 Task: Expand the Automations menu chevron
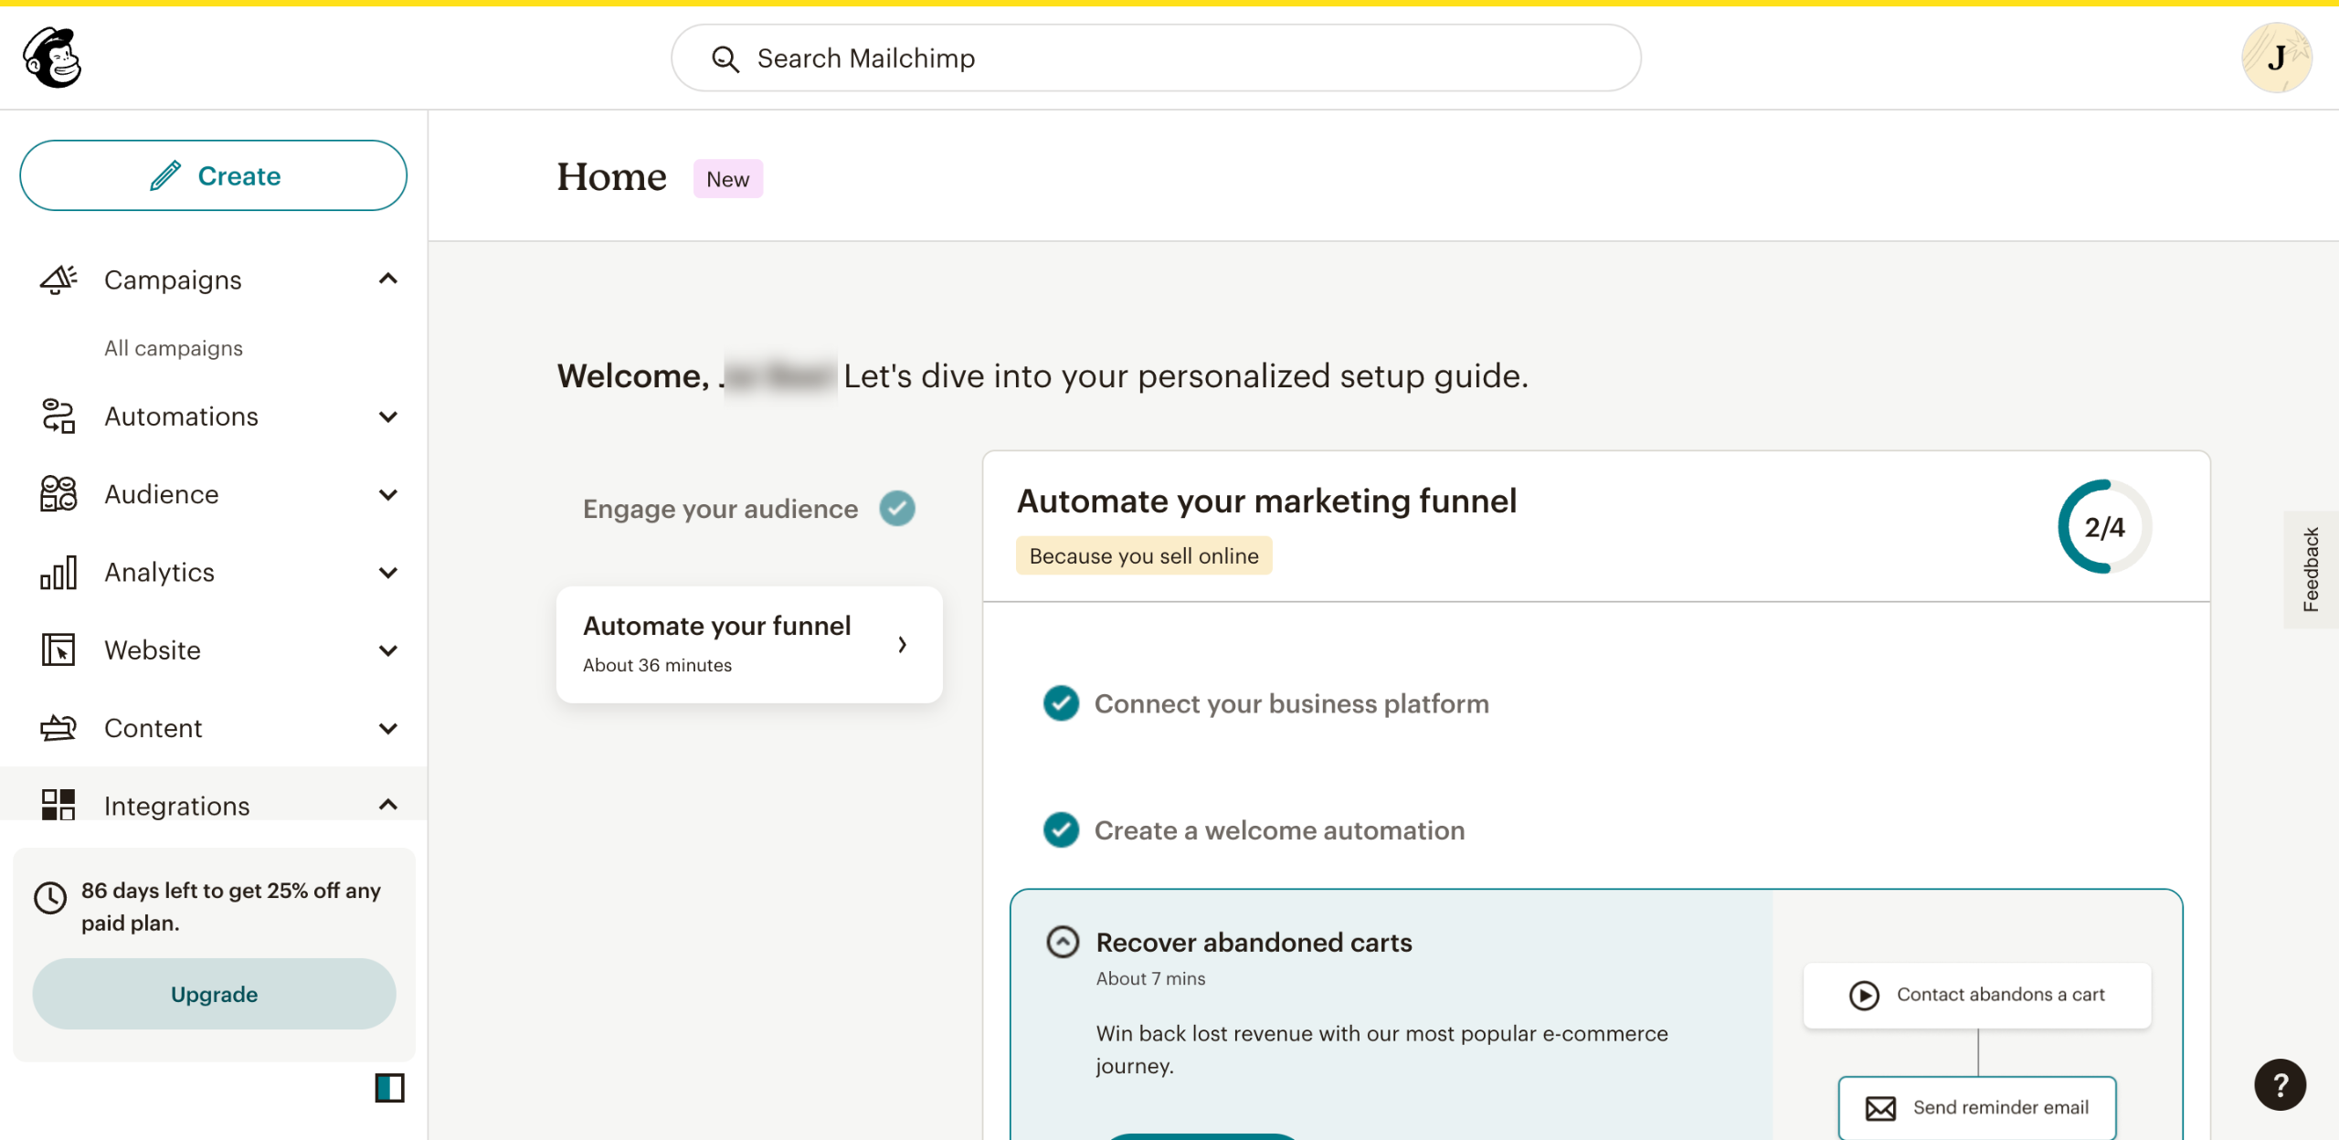click(x=388, y=417)
